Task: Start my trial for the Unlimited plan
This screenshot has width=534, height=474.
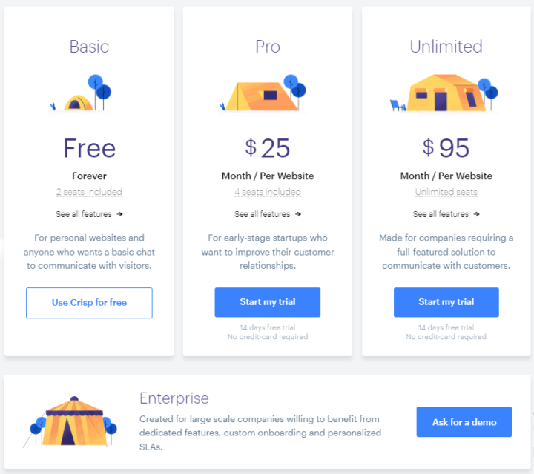Action: click(x=446, y=302)
